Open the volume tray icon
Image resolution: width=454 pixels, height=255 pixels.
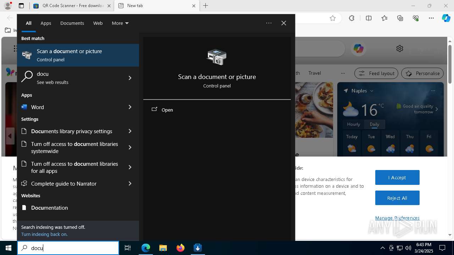coord(408,248)
